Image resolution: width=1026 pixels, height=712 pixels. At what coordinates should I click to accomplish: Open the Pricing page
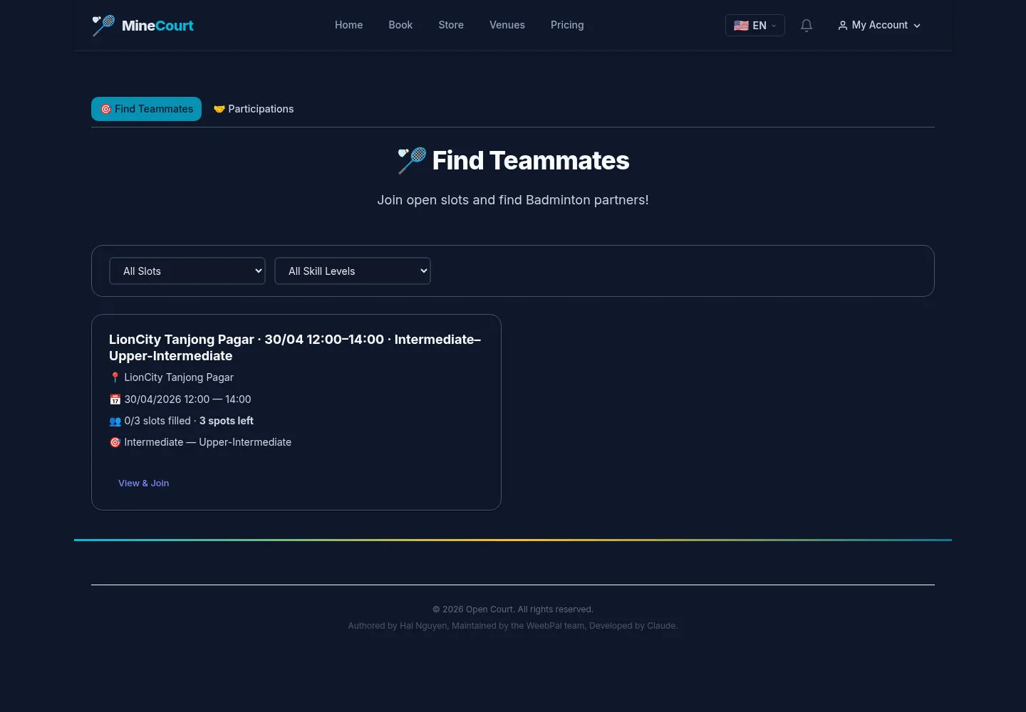point(567,25)
